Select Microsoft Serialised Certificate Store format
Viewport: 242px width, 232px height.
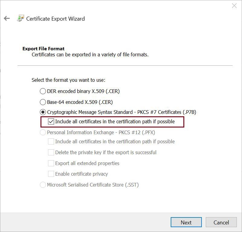pyautogui.click(x=42, y=185)
